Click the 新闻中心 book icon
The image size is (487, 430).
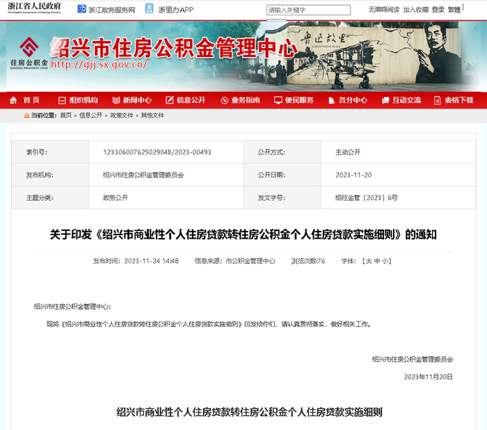[x=116, y=100]
